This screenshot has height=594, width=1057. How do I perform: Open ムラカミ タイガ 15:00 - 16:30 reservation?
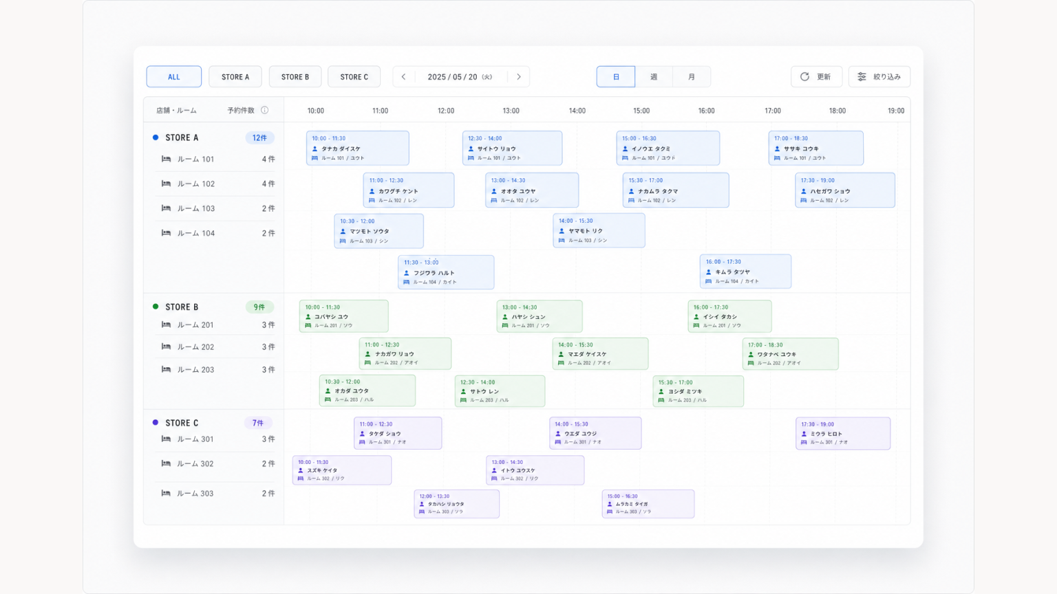[648, 504]
